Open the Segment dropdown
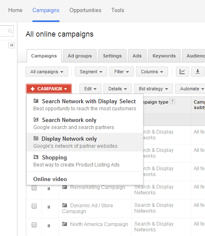The image size is (205, 236). [91, 72]
